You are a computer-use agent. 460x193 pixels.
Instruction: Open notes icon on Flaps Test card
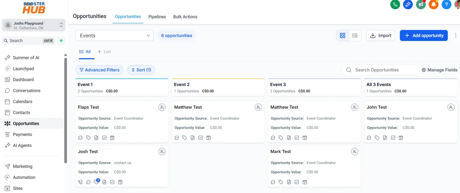click(96, 138)
